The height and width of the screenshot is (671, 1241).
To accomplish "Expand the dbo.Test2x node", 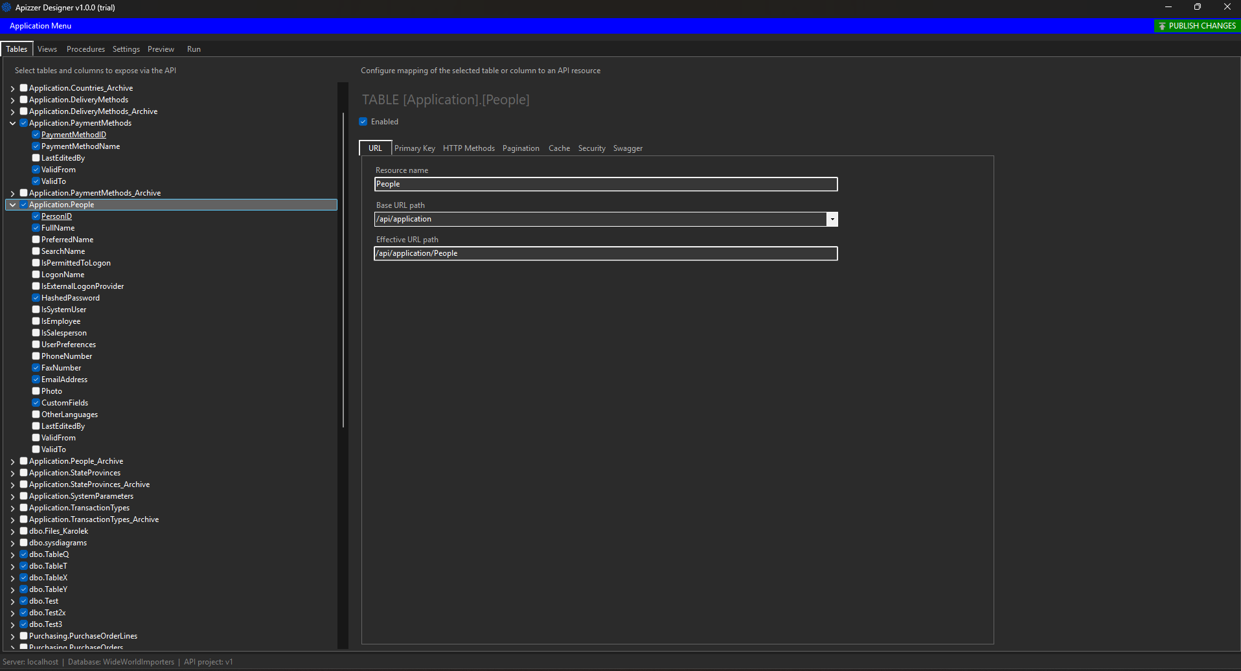I will (x=12, y=613).
